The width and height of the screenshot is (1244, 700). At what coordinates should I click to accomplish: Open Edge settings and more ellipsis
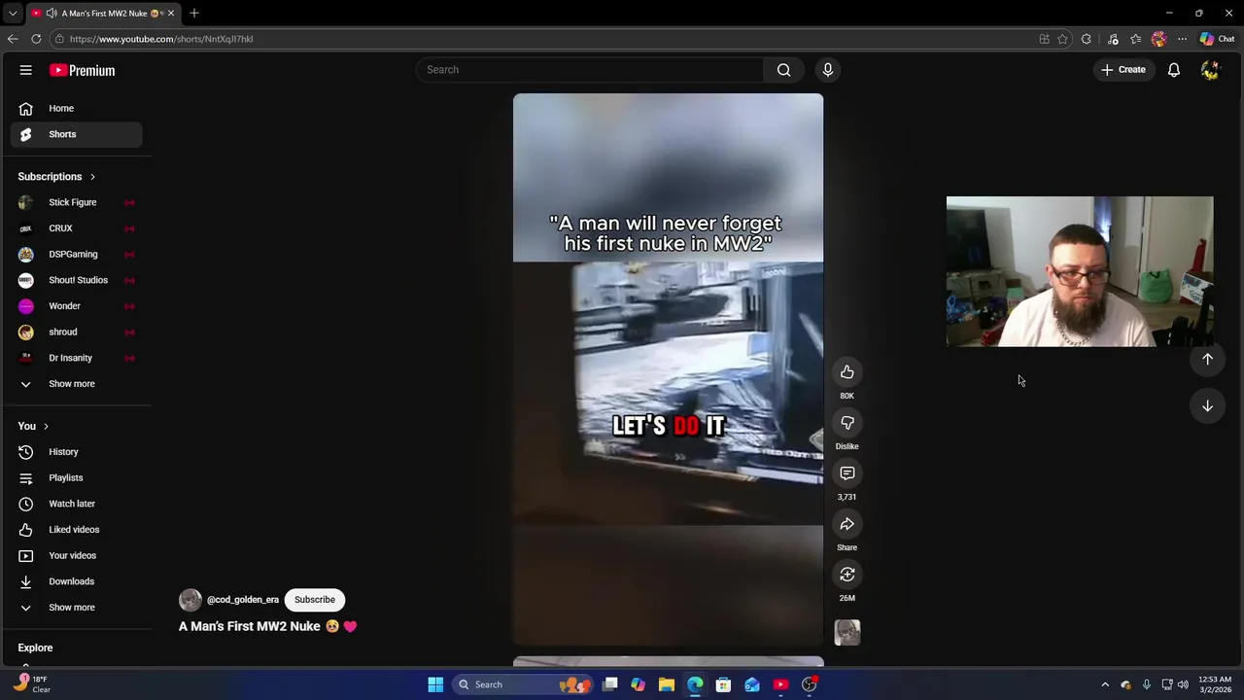pos(1182,39)
